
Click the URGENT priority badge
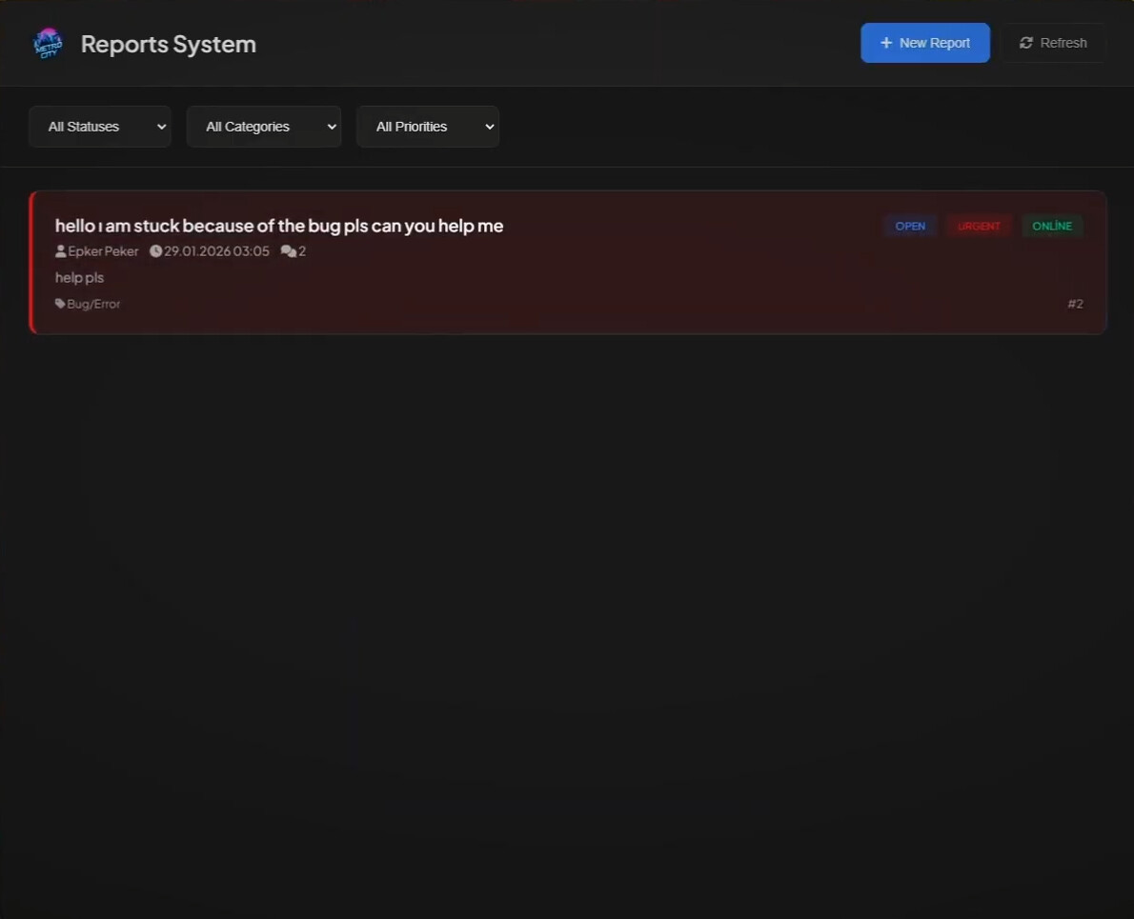[979, 226]
